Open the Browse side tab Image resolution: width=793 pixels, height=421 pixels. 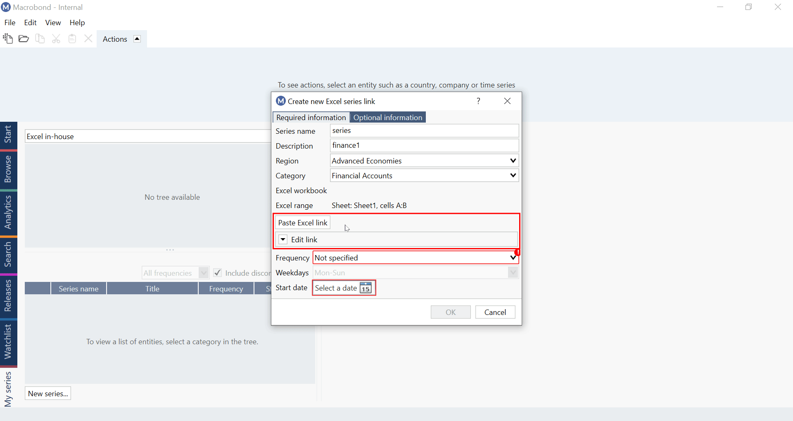coord(8,170)
